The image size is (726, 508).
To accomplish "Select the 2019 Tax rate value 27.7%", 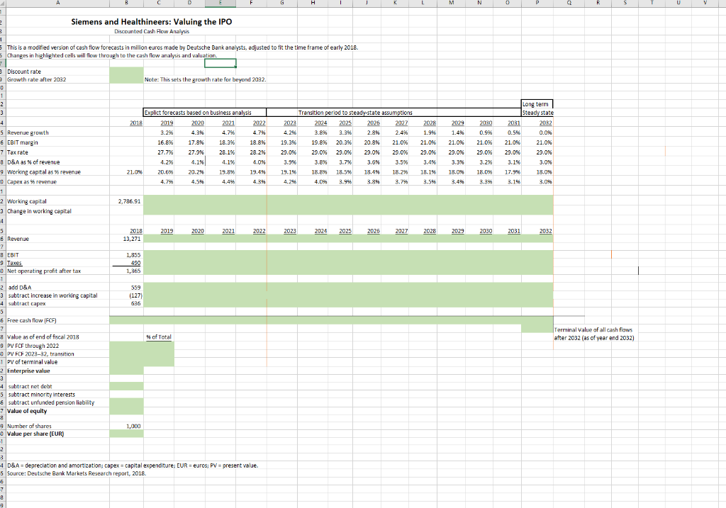I will coord(166,152).
